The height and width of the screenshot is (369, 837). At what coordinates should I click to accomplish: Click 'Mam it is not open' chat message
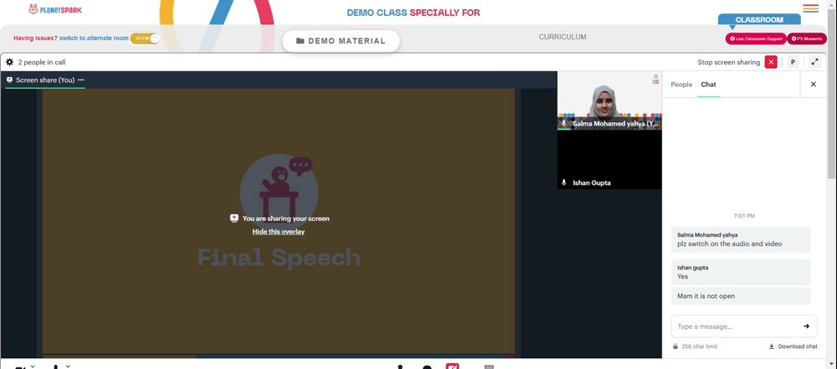coord(706,296)
